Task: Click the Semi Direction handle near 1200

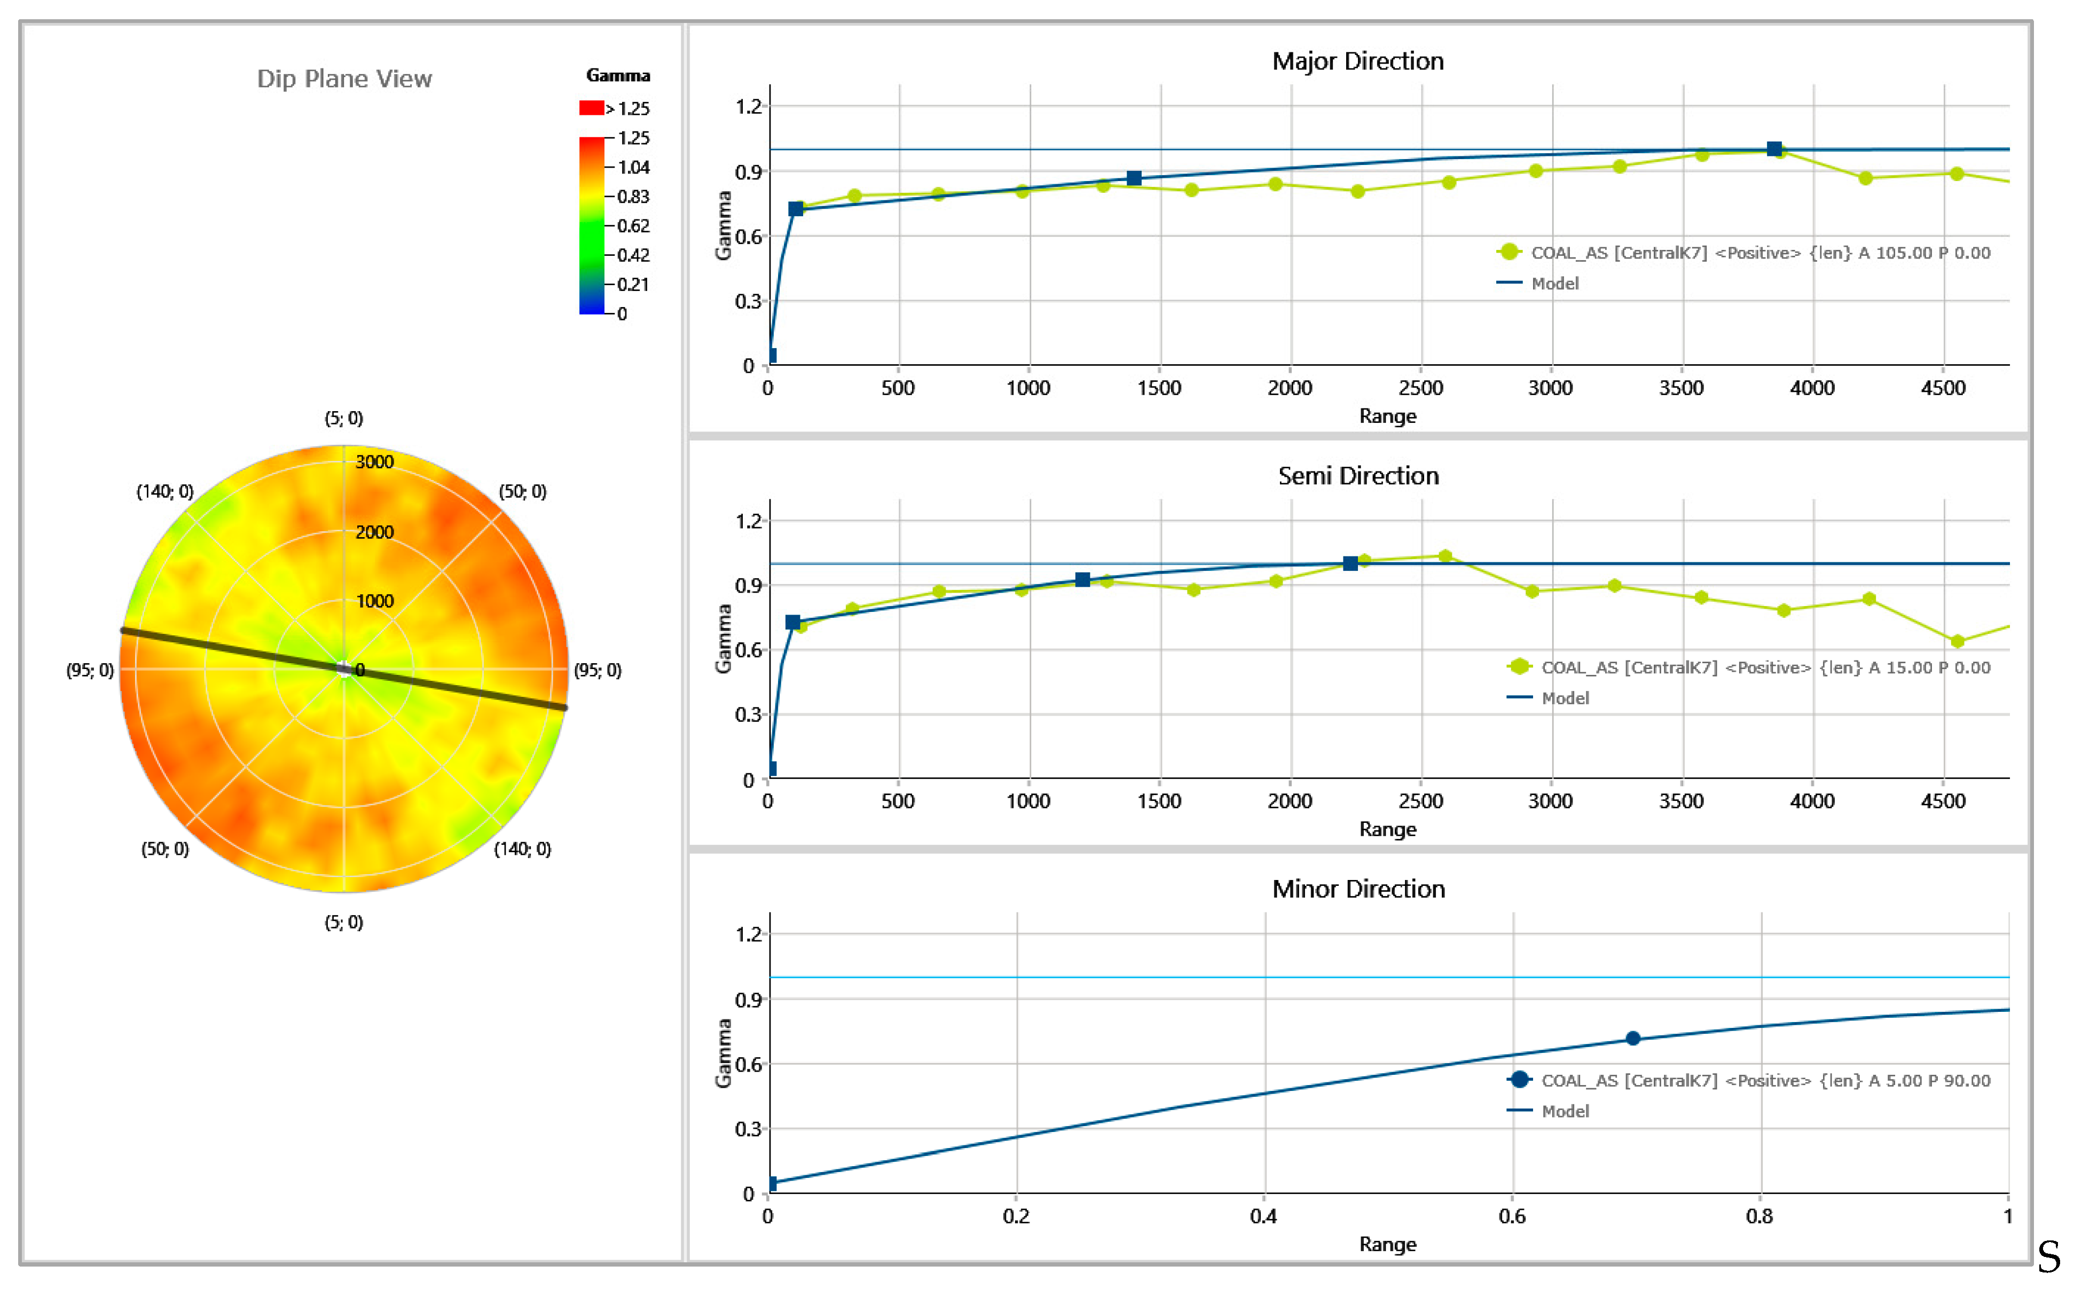Action: tap(1082, 580)
